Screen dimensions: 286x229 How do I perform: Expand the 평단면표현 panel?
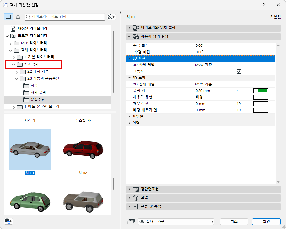(129, 189)
